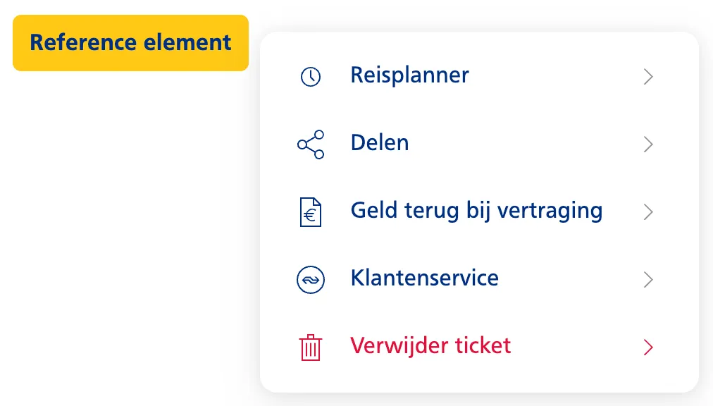Click the word "Geld" in the refund entry

(373, 211)
